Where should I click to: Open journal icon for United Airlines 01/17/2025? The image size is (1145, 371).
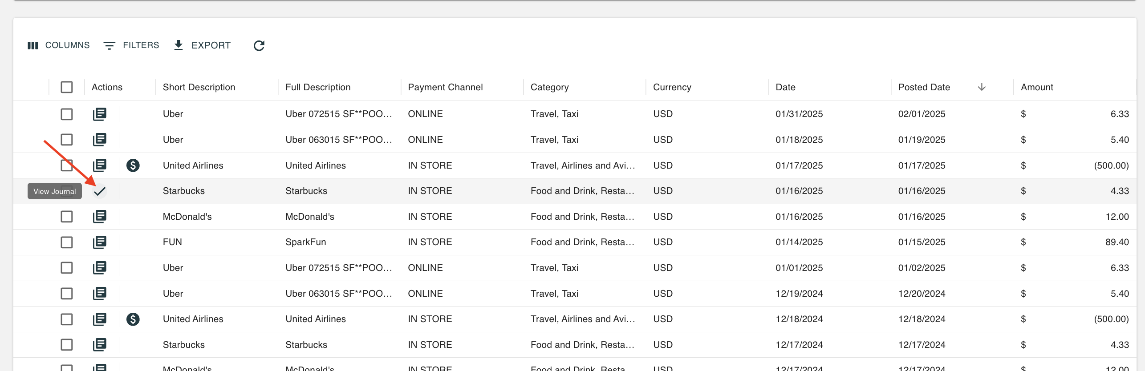100,165
